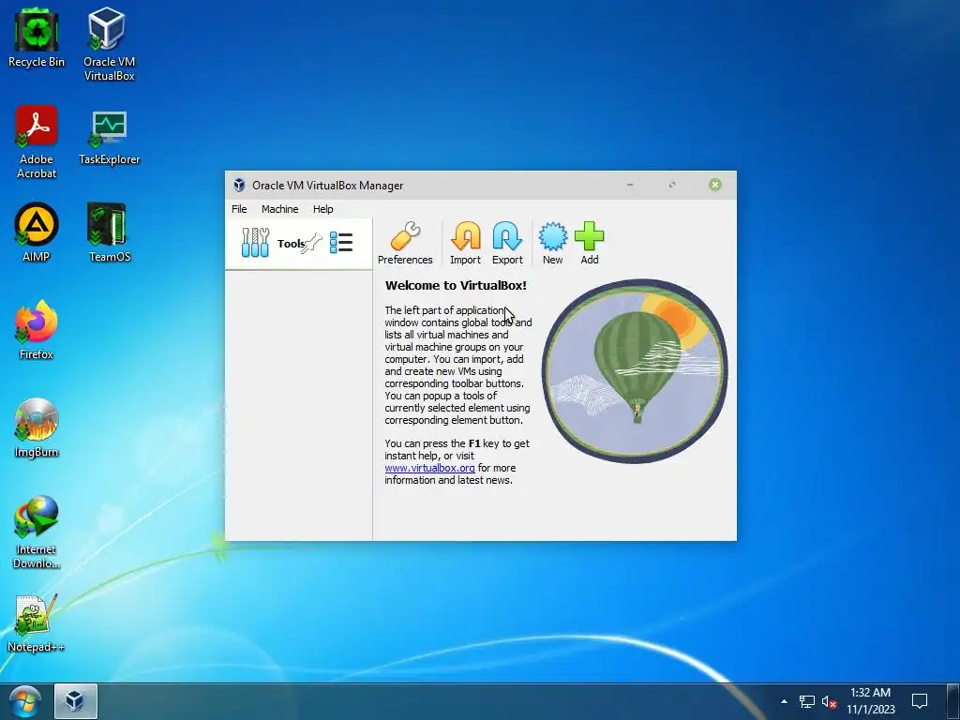
Task: Follow the www.virtualbox.org link
Action: pos(429,468)
